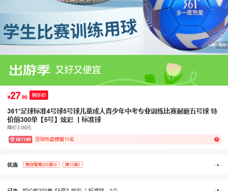Click the 优惠 row label
The width and height of the screenshot is (228, 191).
pos(13,165)
